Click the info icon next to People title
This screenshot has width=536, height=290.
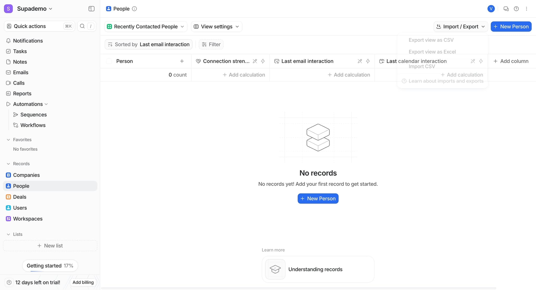click(134, 9)
